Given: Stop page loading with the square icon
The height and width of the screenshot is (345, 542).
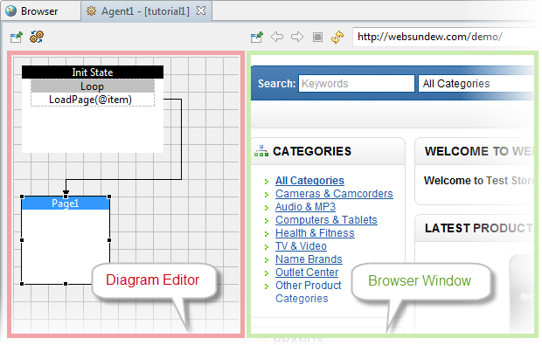Looking at the screenshot, I should tap(317, 37).
